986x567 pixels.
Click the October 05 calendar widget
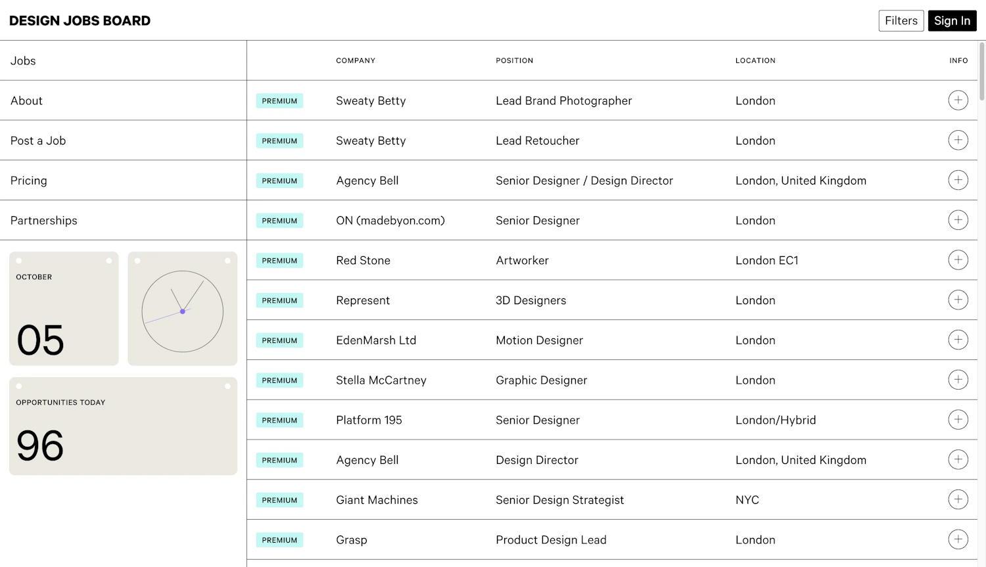pyautogui.click(x=63, y=308)
